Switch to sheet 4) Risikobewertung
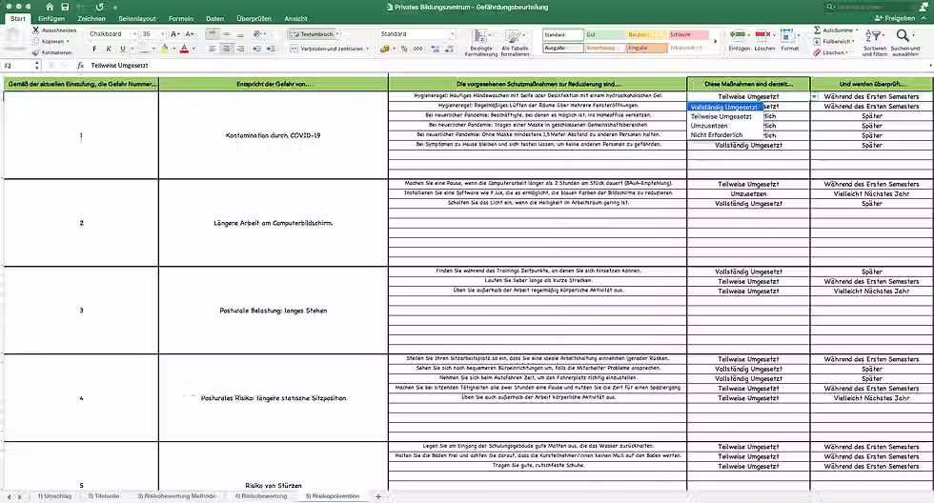Viewport: 934px width, 503px height. point(261,496)
